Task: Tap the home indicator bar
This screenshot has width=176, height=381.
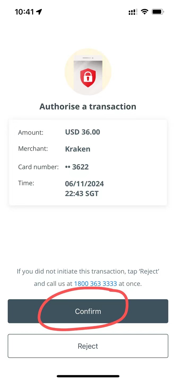Action: click(x=88, y=376)
